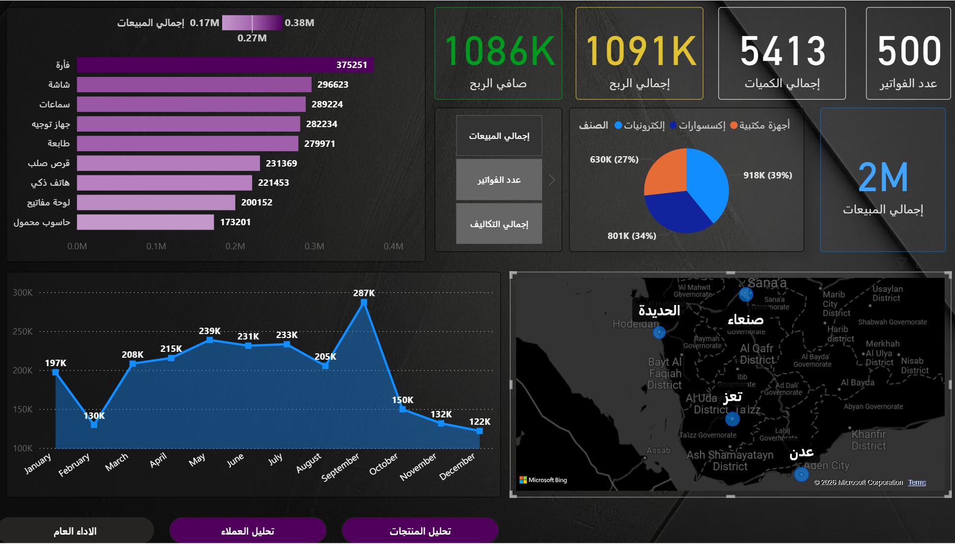Click the blue الكترونيات legend dot
Screen dimensions: 955x544
pyautogui.click(x=618, y=125)
